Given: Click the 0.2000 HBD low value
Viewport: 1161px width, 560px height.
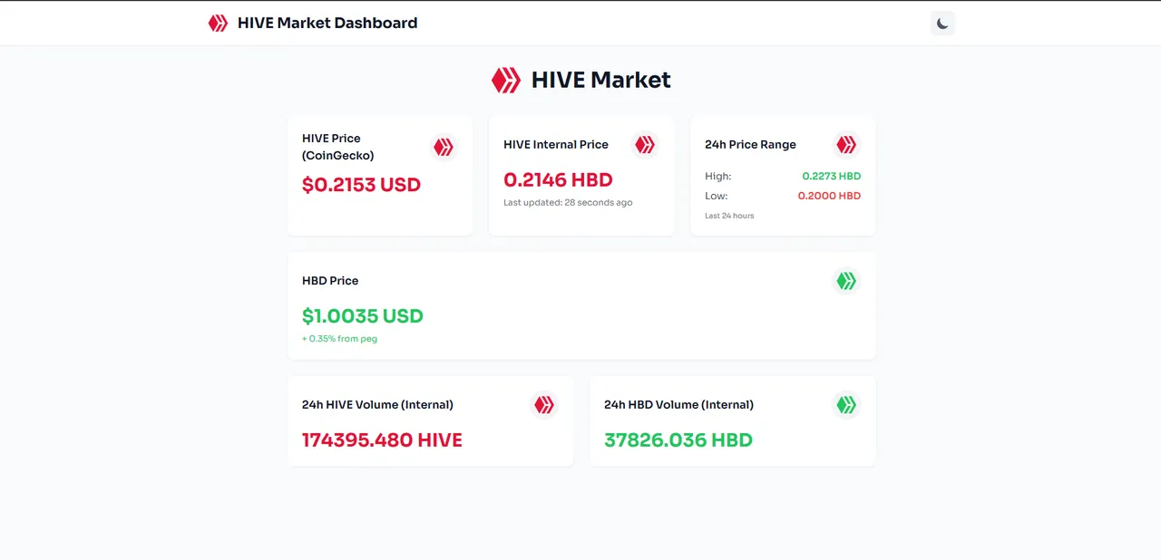Looking at the screenshot, I should tap(829, 196).
